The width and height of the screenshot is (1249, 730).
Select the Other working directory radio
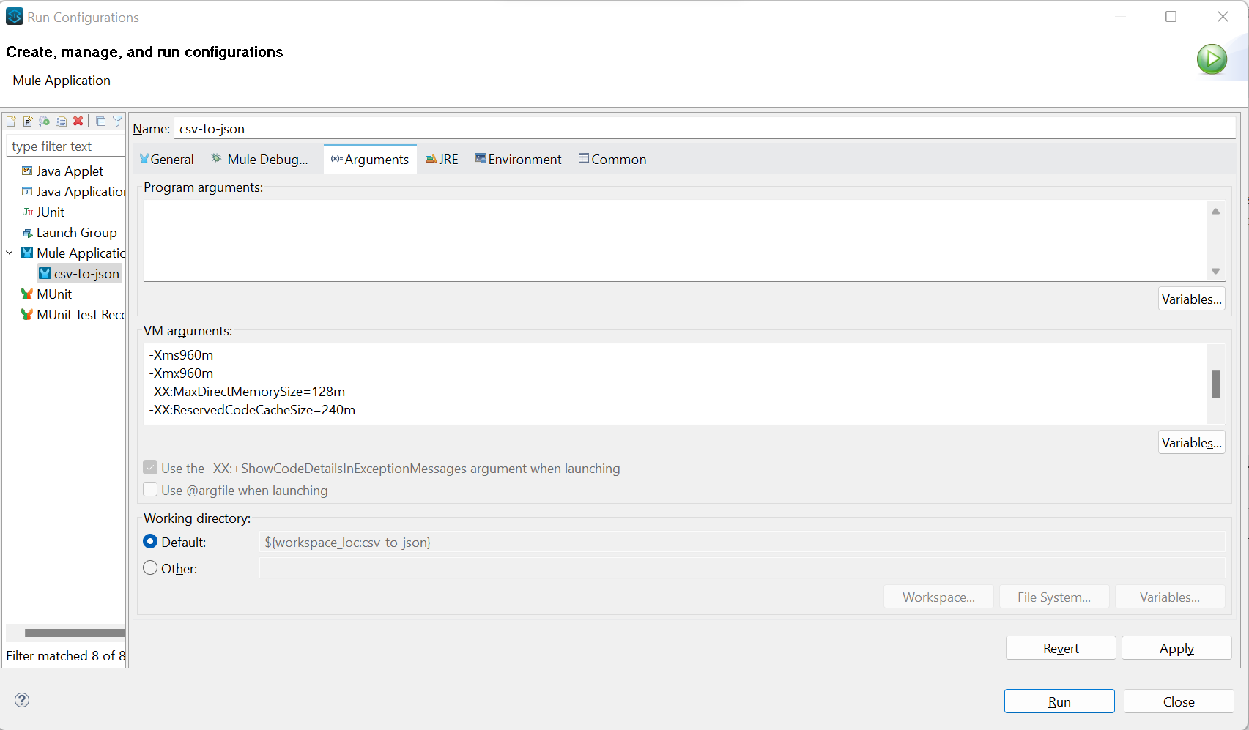(150, 567)
